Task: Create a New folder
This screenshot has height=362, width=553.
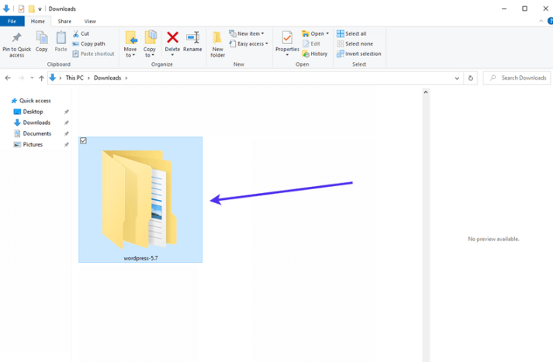Action: pyautogui.click(x=218, y=44)
